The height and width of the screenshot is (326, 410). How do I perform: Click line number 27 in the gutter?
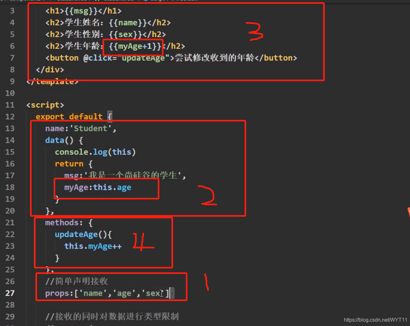[10, 293]
